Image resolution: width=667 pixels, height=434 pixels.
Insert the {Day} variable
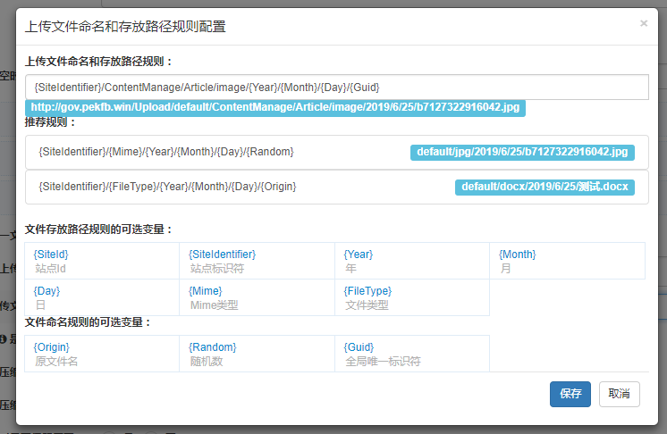[46, 291]
